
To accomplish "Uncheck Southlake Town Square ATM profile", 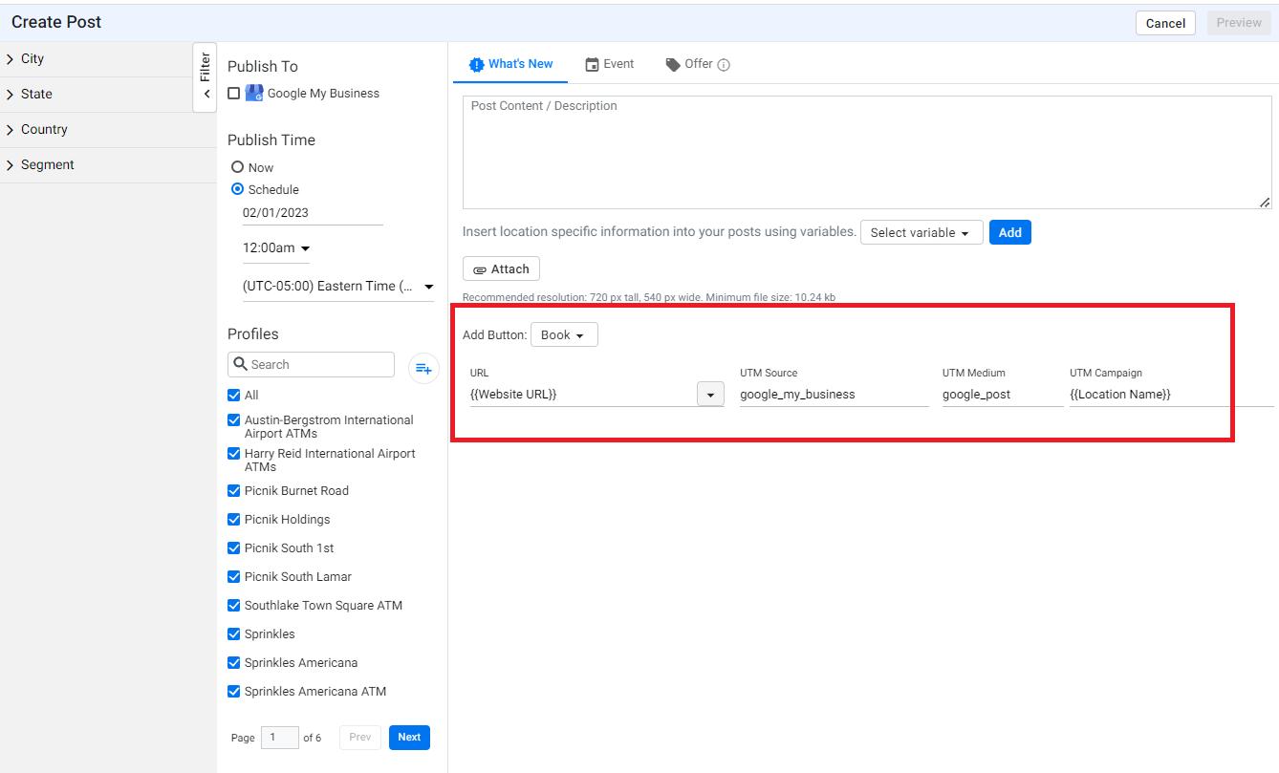I will click(234, 605).
